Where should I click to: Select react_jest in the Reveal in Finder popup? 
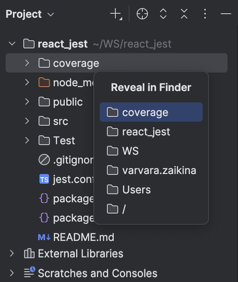pos(151,131)
